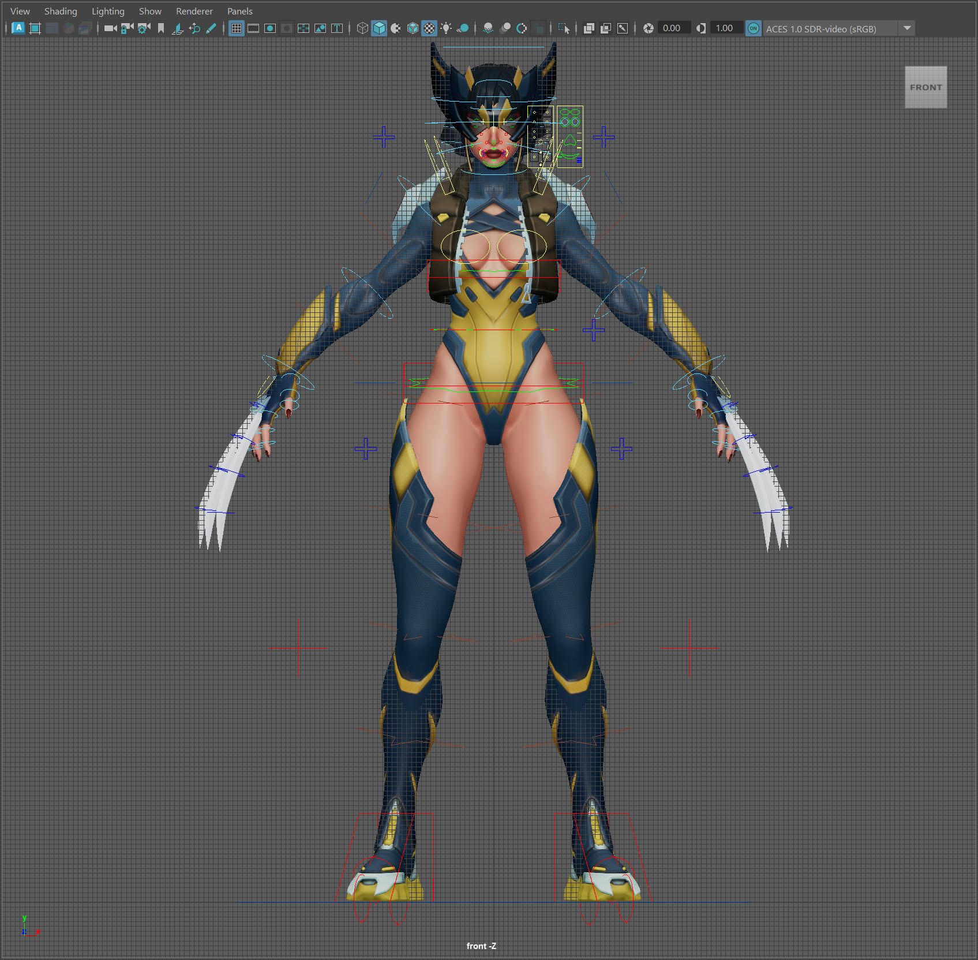Select the 2D Pan/Zoom tool

(194, 28)
